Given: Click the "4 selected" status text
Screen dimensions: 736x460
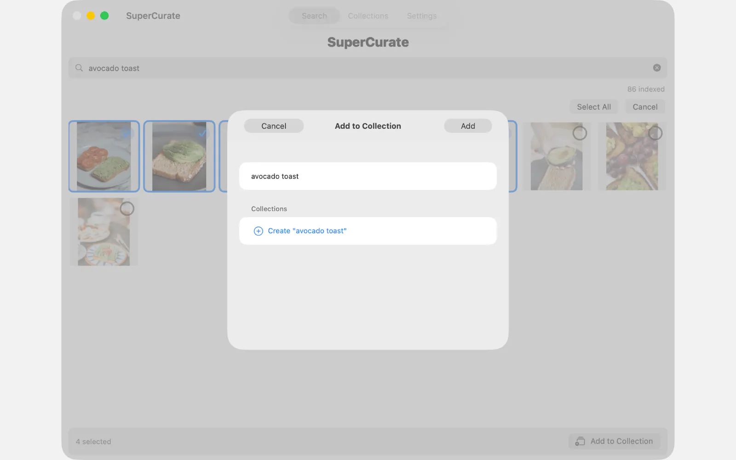Looking at the screenshot, I should point(93,442).
